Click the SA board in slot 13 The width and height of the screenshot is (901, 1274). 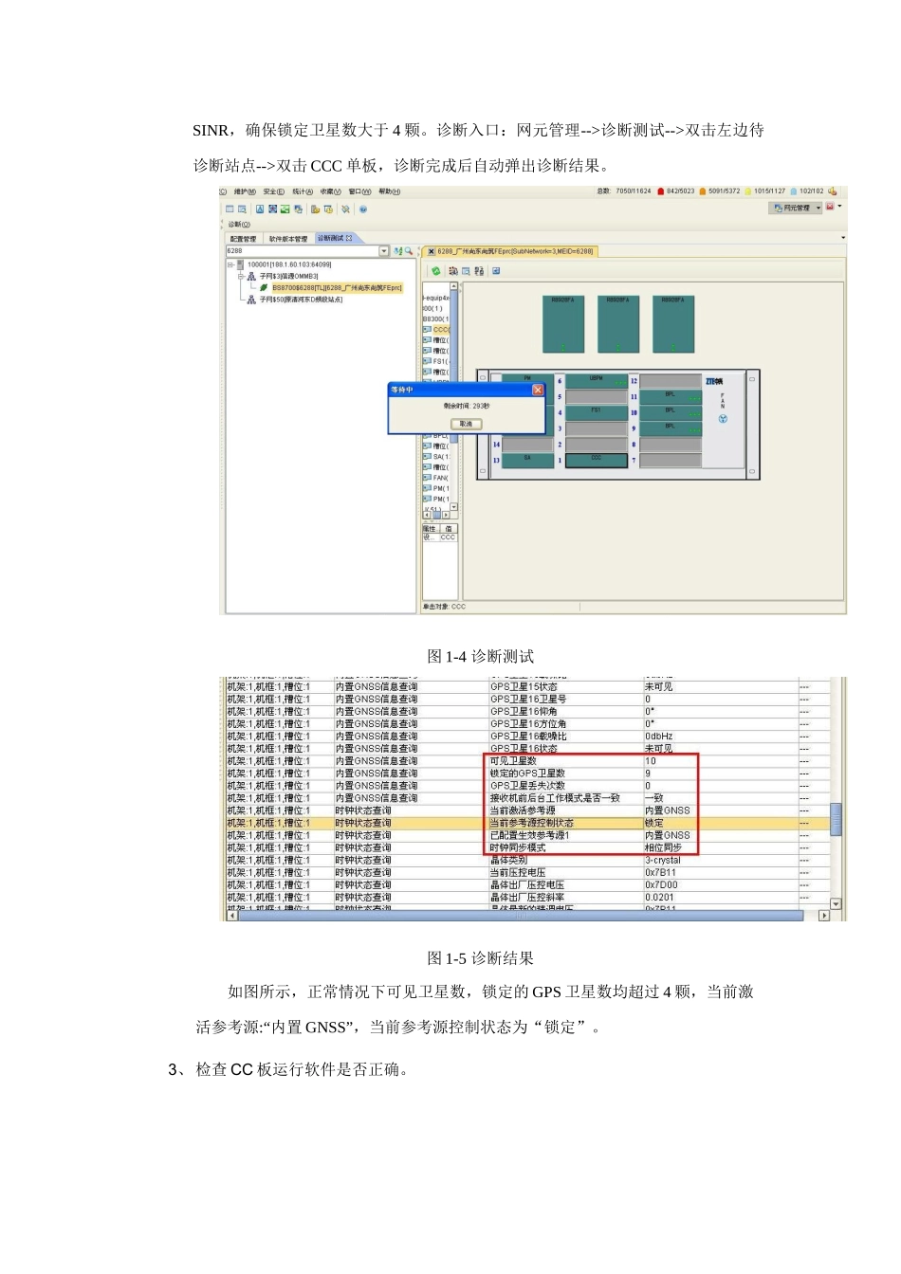pyautogui.click(x=527, y=460)
